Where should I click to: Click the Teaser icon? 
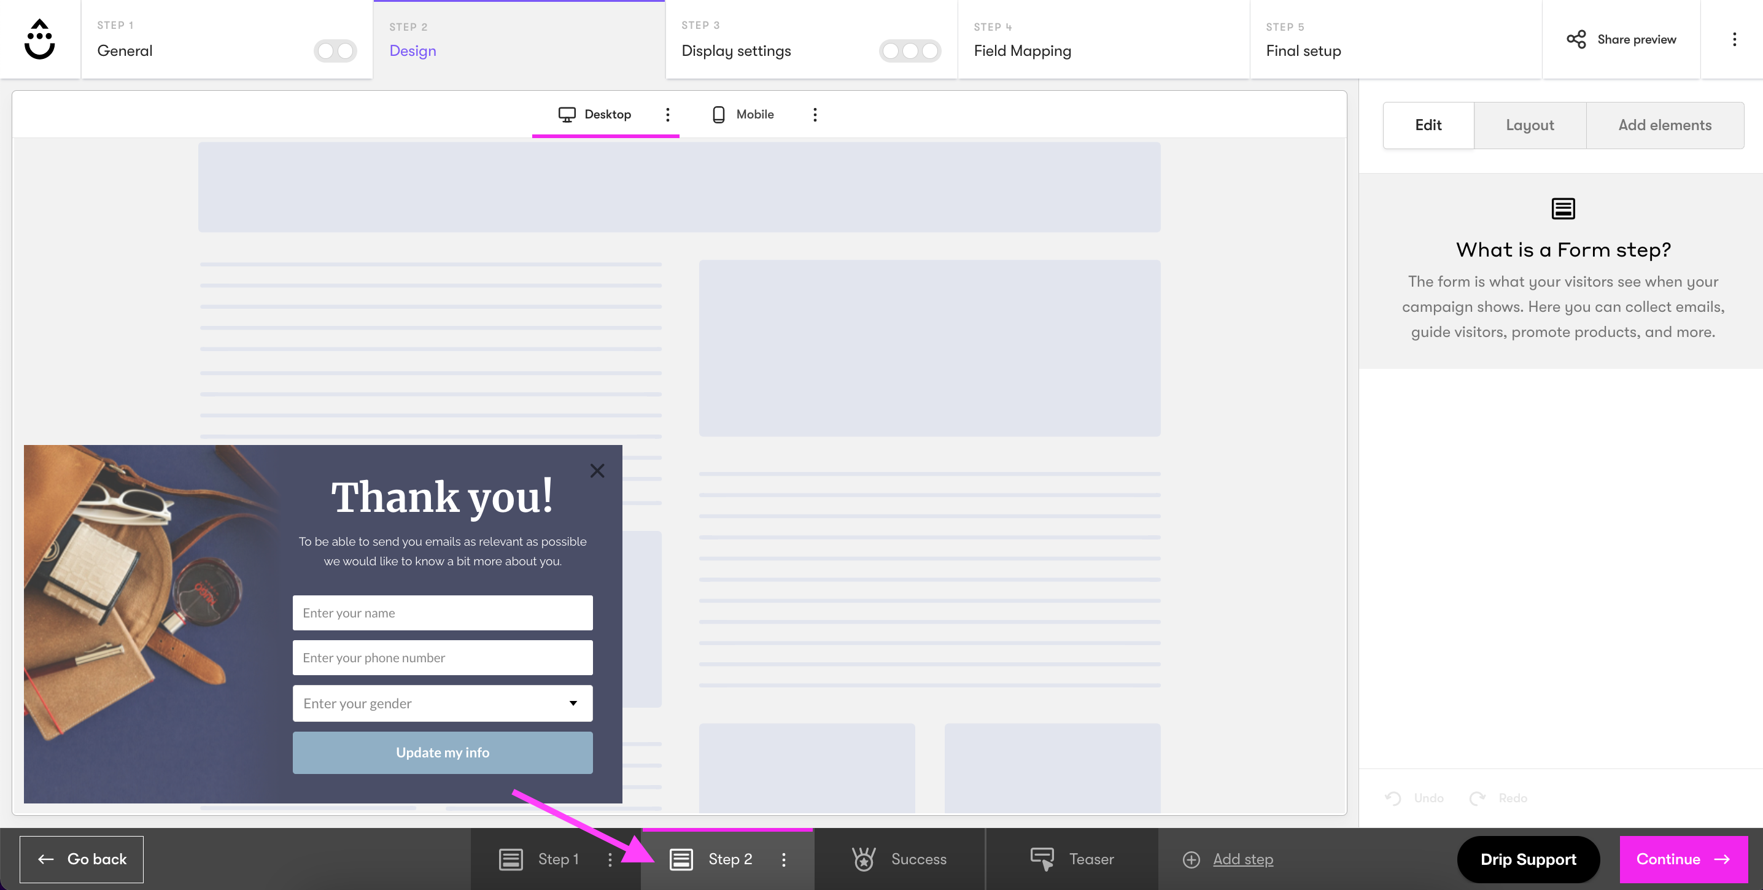tap(1042, 859)
